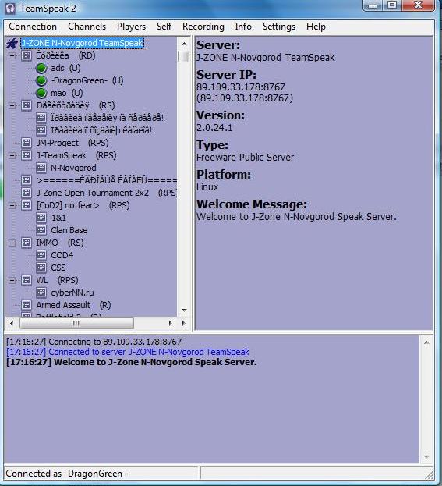Minimize the TeamSpeak 2 window

coord(373,5)
